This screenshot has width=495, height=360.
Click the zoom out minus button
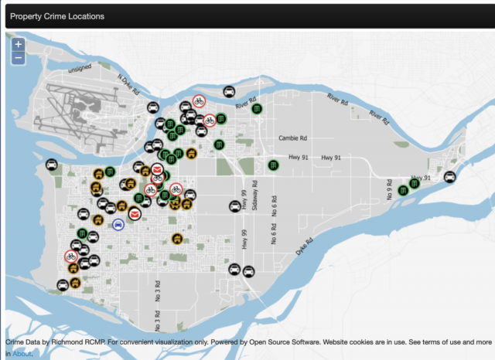[x=19, y=58]
